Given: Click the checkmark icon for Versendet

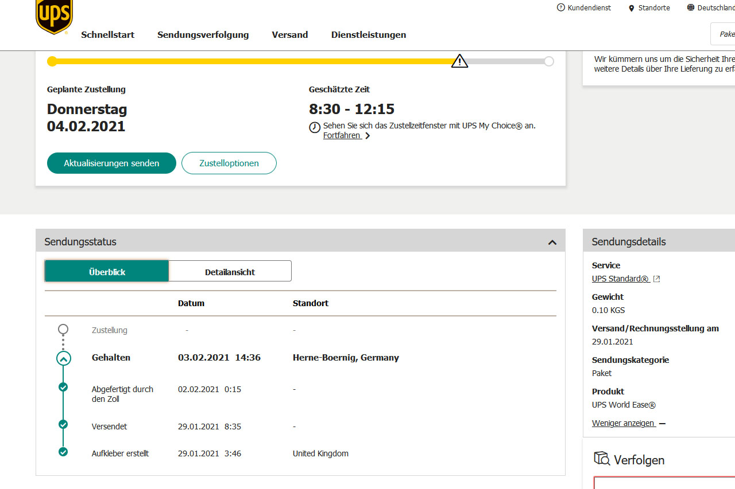Looking at the screenshot, I should point(63,424).
